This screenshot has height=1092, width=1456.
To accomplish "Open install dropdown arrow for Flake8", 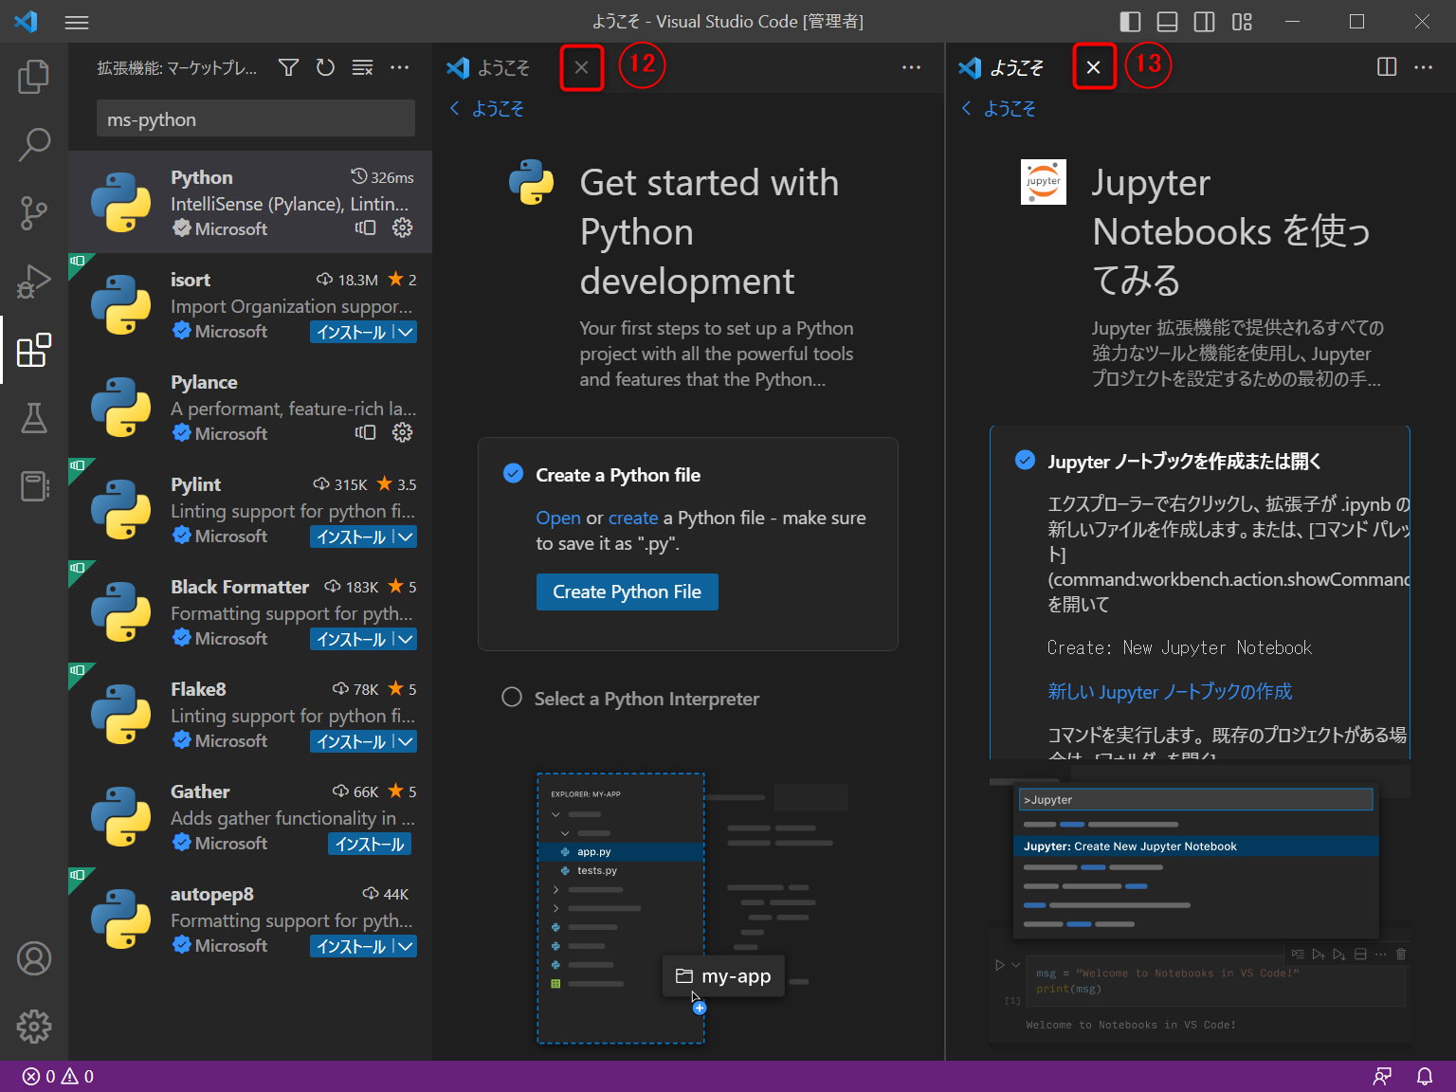I will [x=405, y=741].
